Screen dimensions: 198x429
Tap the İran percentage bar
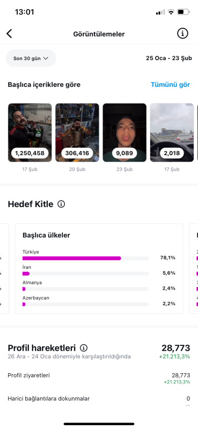click(85, 273)
